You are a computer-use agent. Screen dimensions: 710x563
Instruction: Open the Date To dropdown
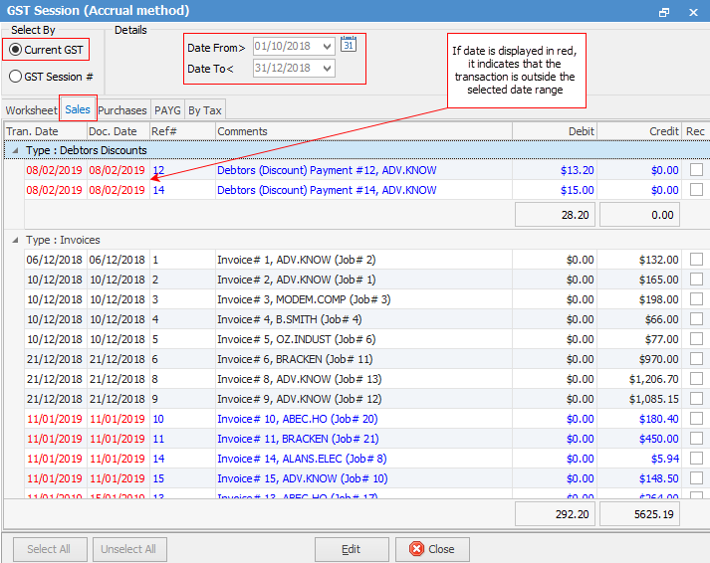tap(327, 68)
